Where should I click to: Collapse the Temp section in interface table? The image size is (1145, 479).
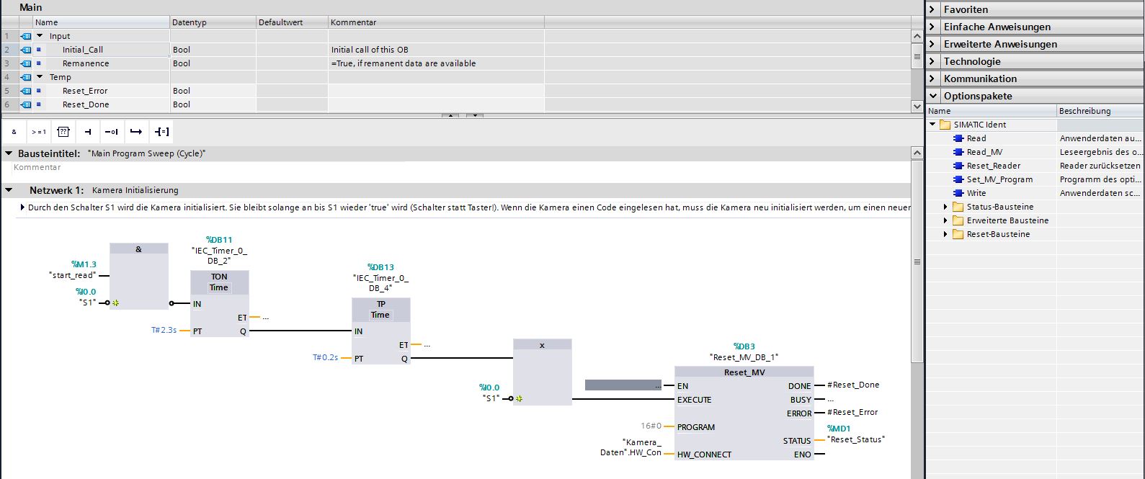[40, 77]
